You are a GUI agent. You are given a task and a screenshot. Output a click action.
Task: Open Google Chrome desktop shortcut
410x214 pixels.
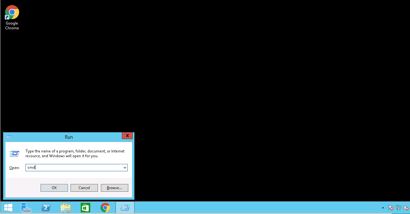[12, 18]
